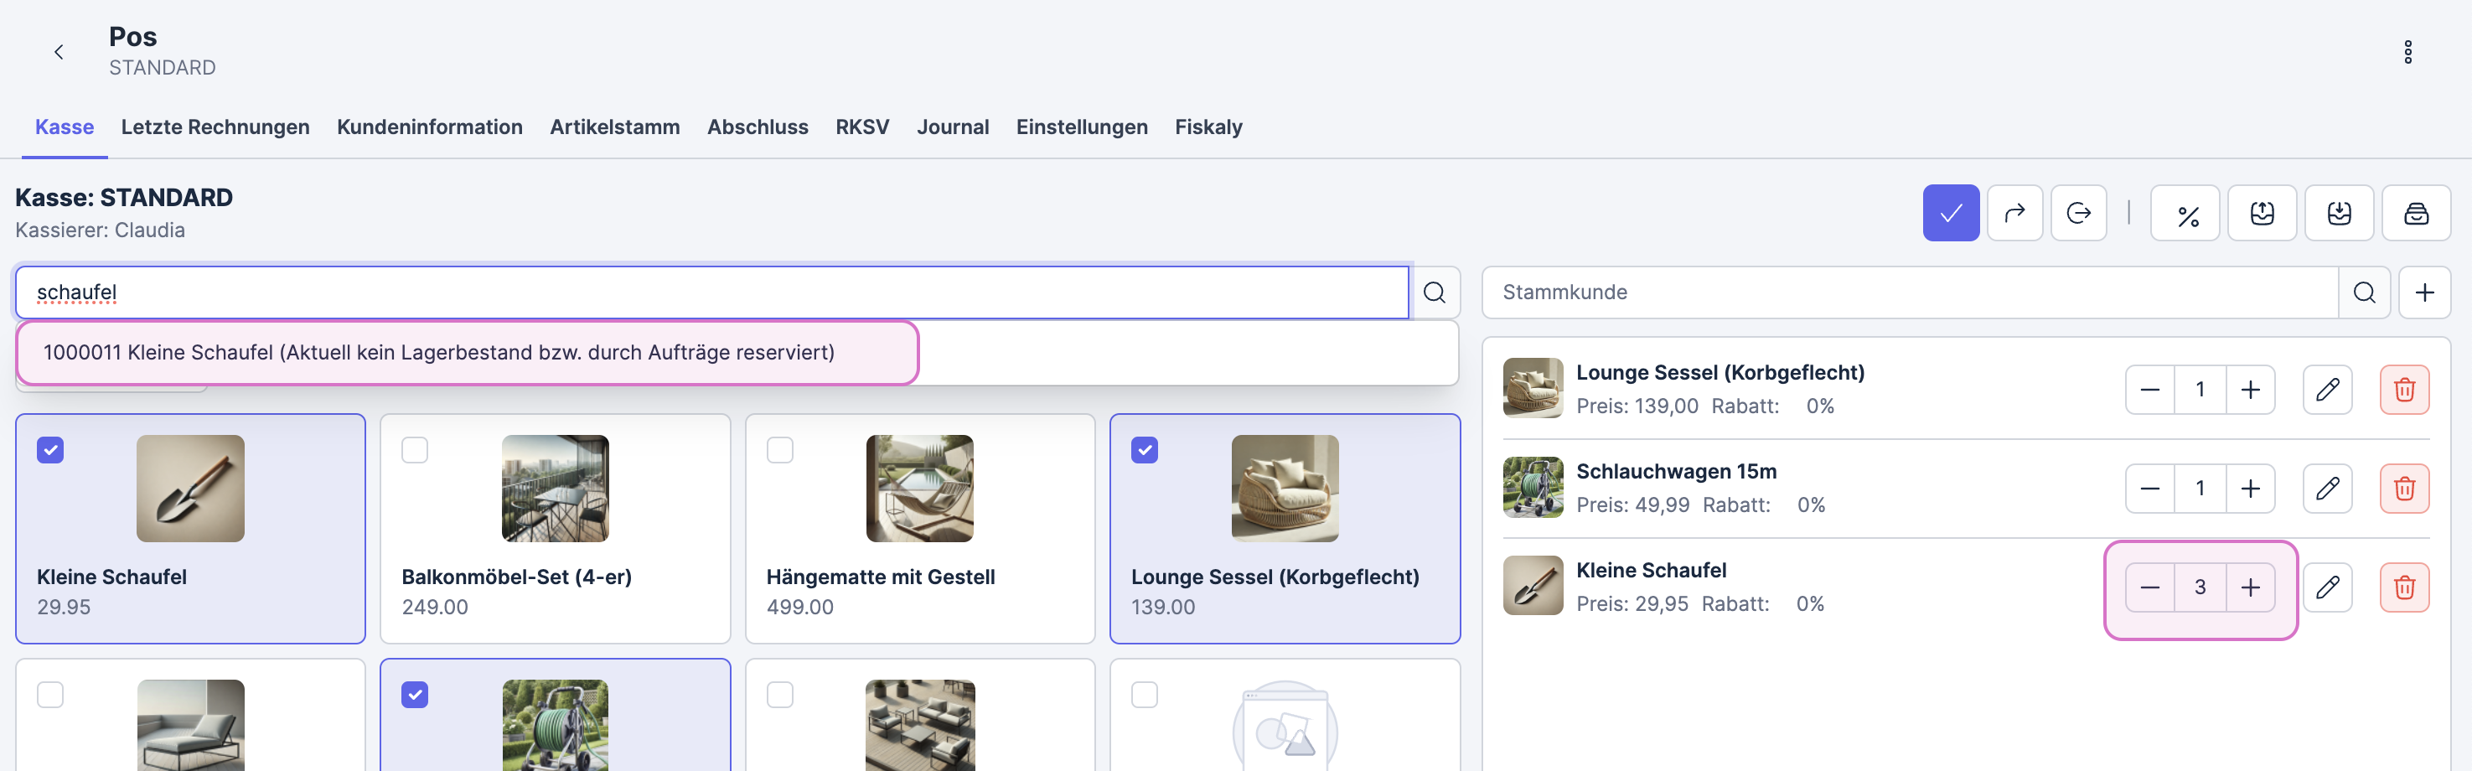2472x771 pixels.
Task: Click the article search magnifier icon
Action: [1434, 292]
